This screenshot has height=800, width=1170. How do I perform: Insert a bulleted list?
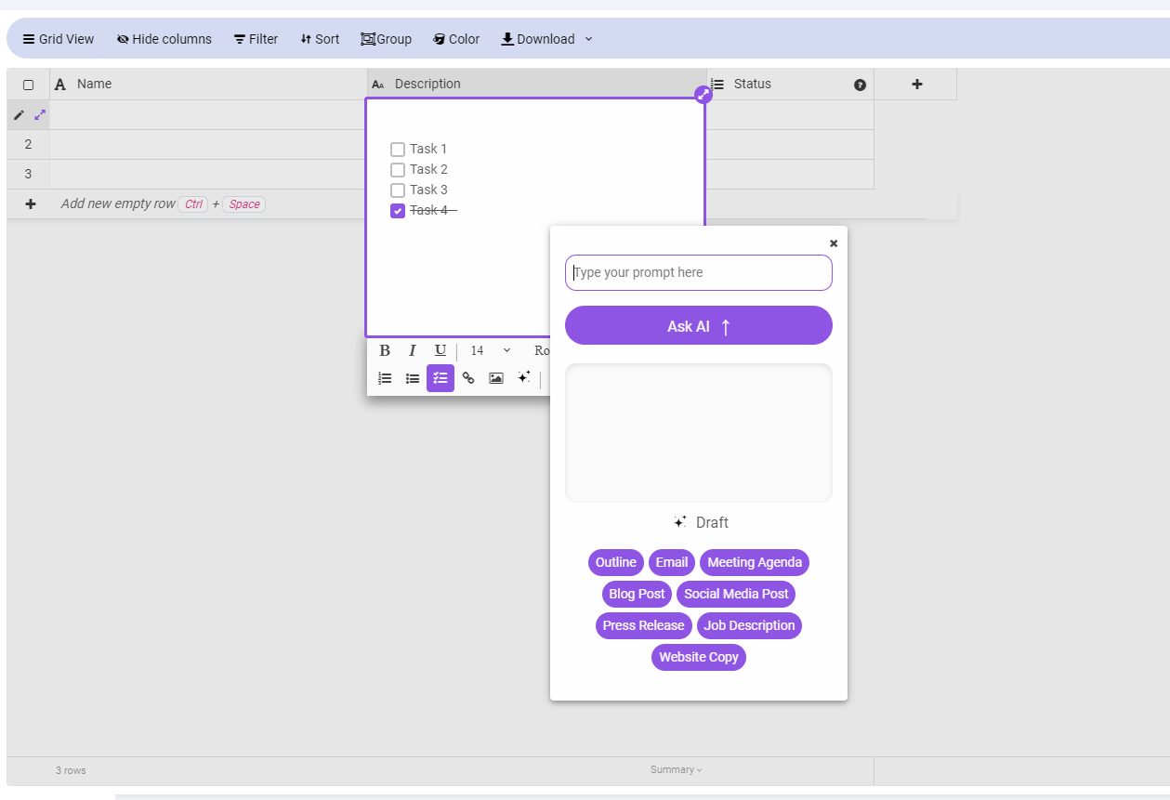click(x=413, y=378)
